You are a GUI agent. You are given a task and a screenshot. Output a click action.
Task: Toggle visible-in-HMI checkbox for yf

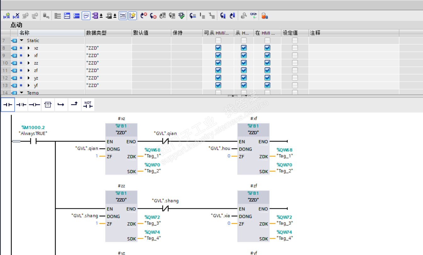point(267,85)
